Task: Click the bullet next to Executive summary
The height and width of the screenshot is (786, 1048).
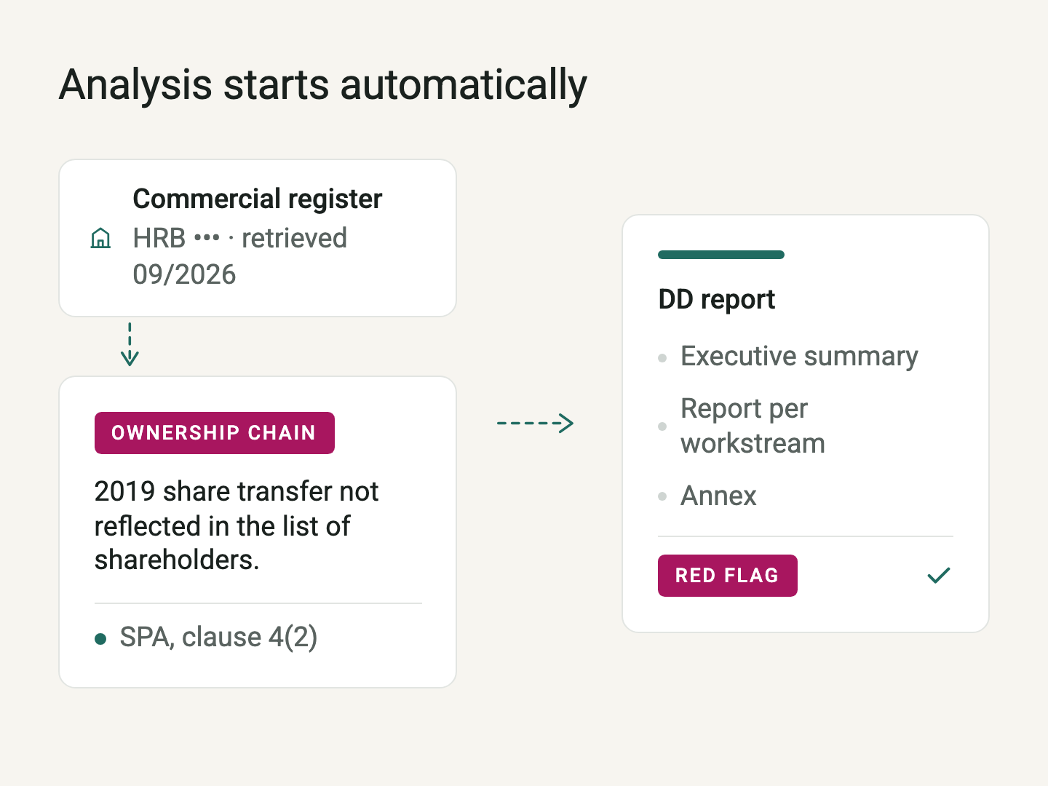Action: tap(662, 358)
